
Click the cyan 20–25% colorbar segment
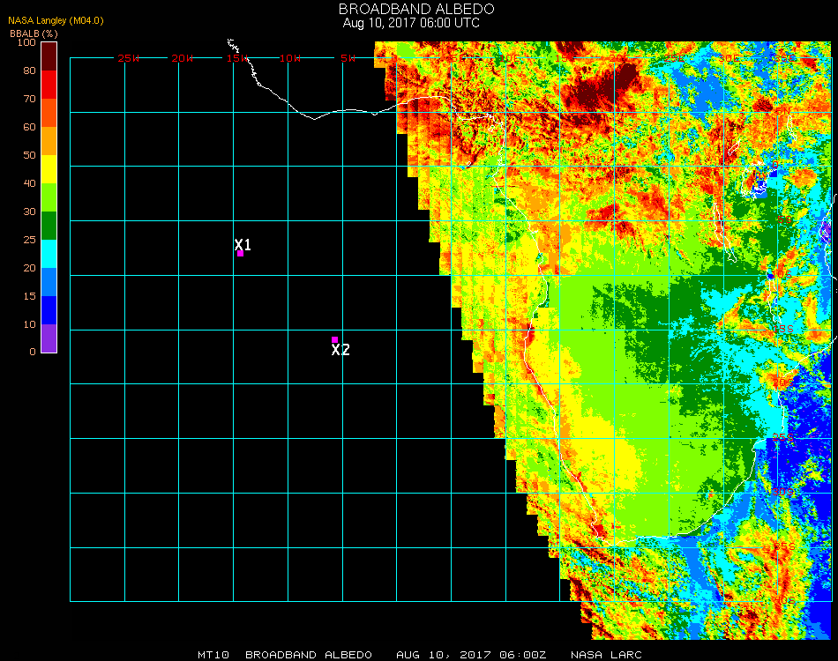pos(49,254)
